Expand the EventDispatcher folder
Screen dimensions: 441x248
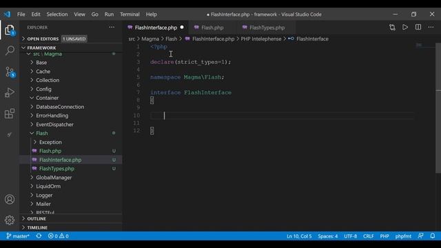click(x=70, y=125)
